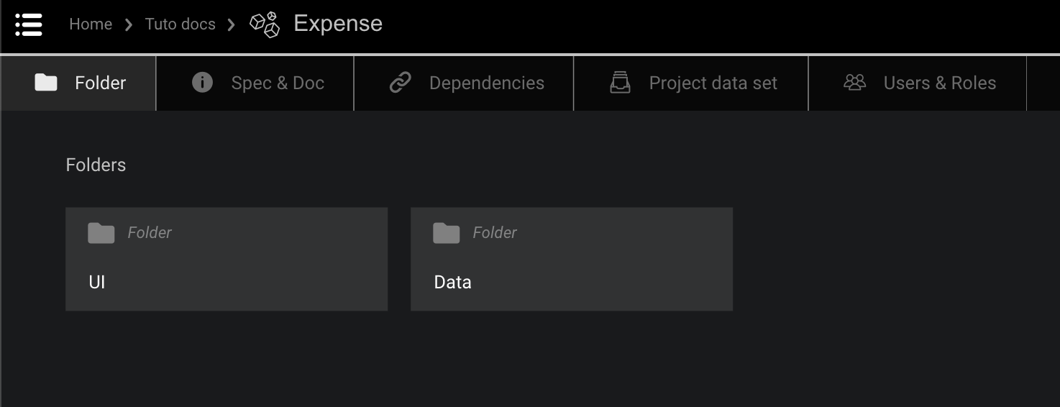Navigate to Tuto docs breadcrumb
The width and height of the screenshot is (1060, 407).
click(x=181, y=24)
